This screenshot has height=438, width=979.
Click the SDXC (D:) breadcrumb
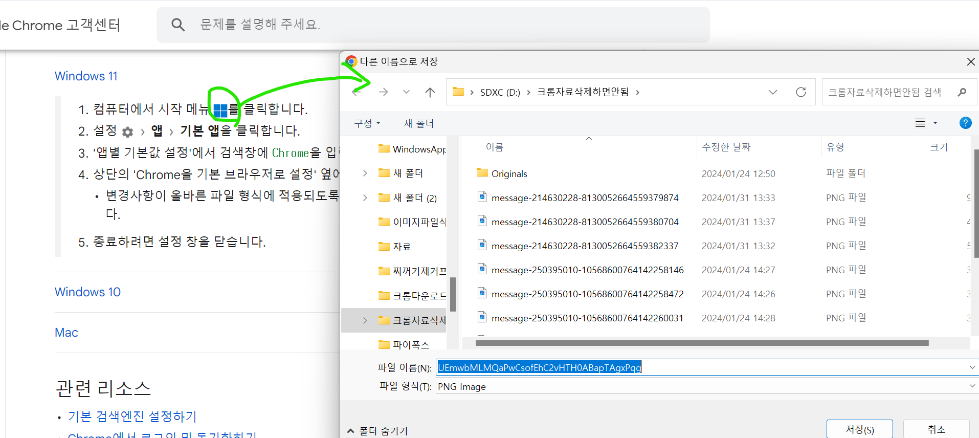(500, 92)
